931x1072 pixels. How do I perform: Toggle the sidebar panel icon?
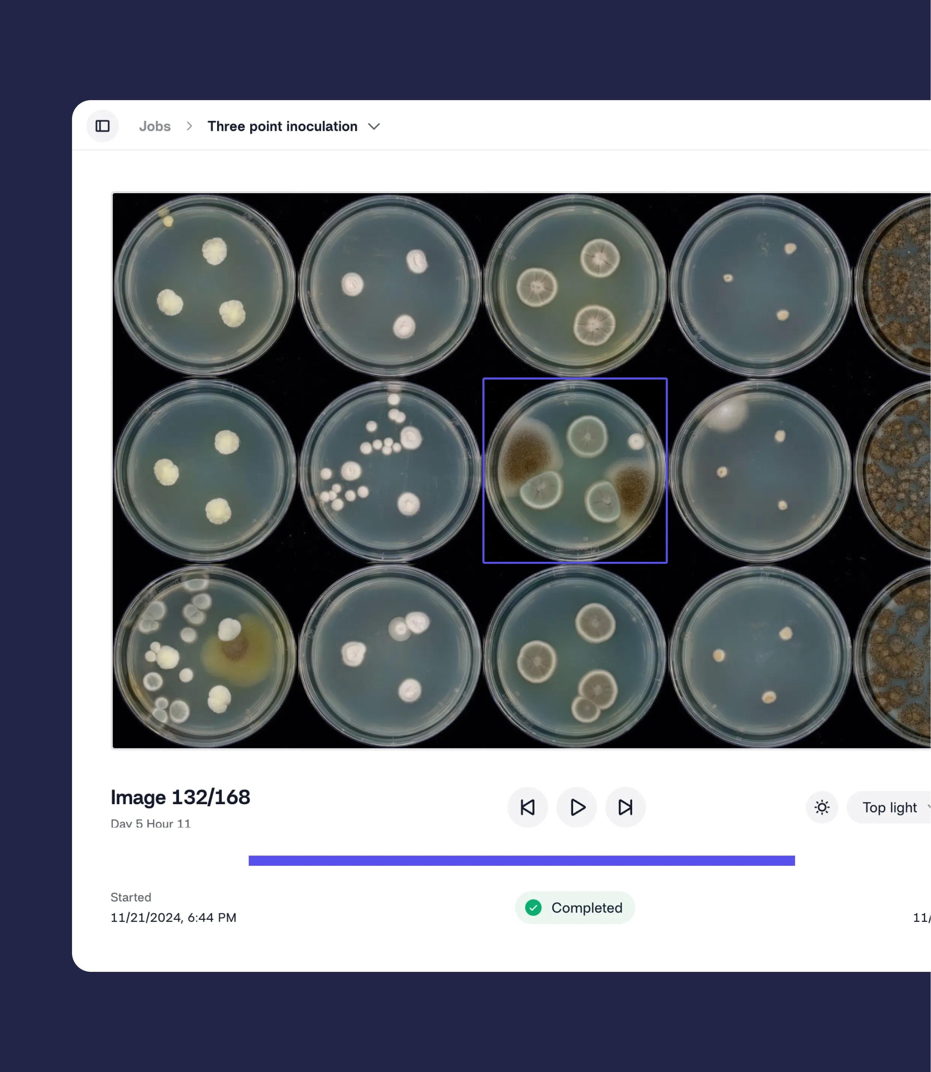[102, 126]
